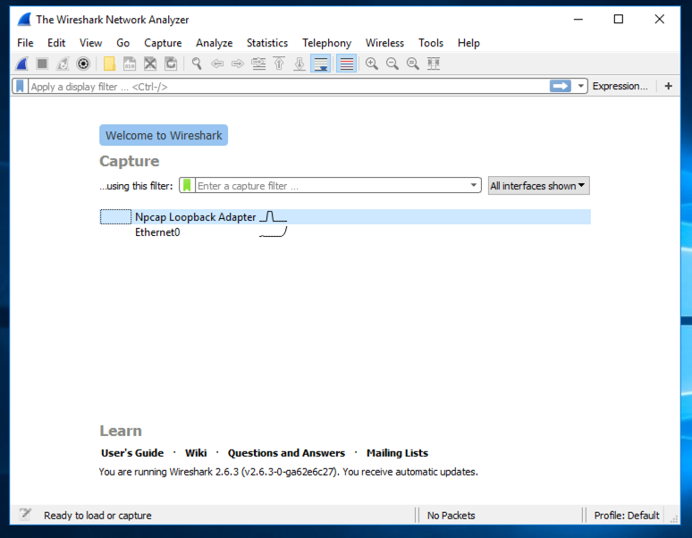This screenshot has height=538, width=692.
Task: Click Welcome to Wireshark banner
Action: [x=164, y=135]
